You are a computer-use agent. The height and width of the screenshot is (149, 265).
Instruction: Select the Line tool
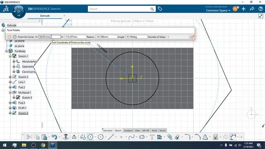coord(111,137)
